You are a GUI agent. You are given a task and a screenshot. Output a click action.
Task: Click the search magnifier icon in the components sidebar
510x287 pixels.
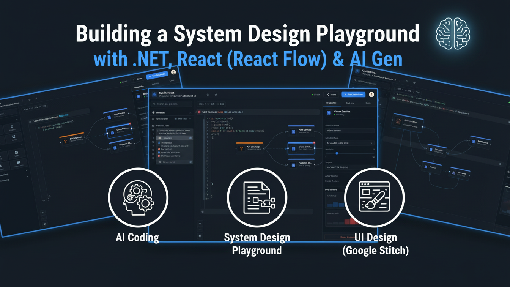tap(154, 104)
